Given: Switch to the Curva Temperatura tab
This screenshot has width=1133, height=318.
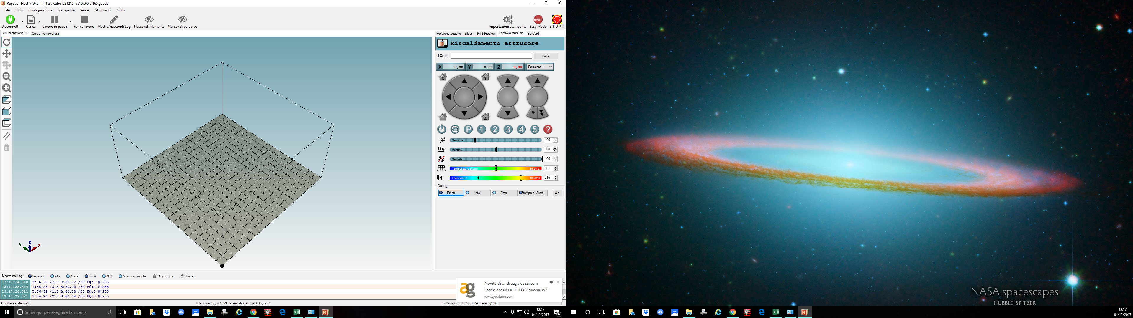Looking at the screenshot, I should (45, 33).
